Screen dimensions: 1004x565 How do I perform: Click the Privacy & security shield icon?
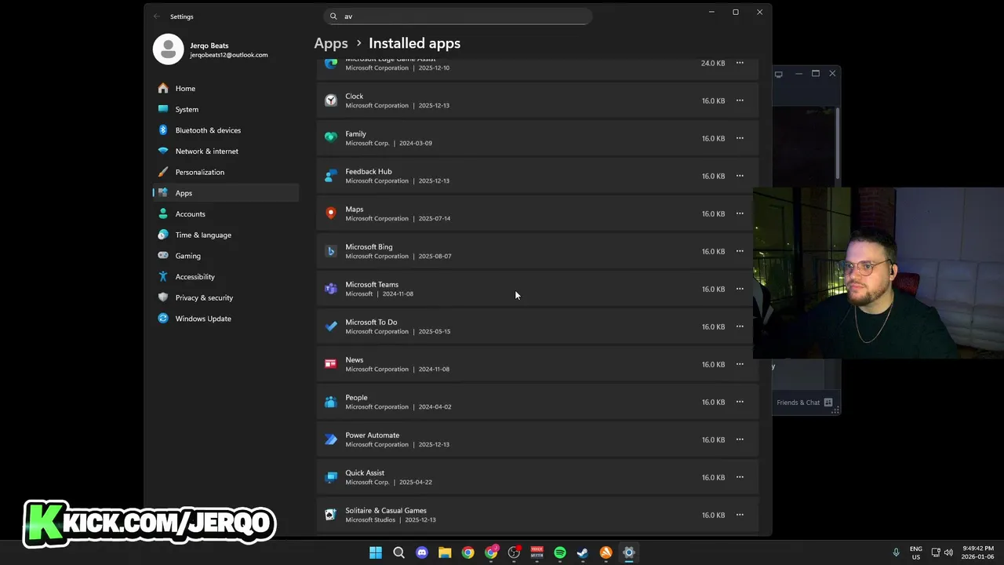[163, 297]
